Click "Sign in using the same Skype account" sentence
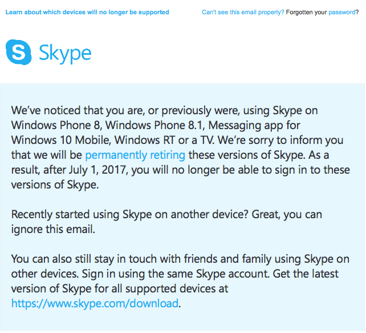This screenshot has width=366, height=333. [x=175, y=274]
